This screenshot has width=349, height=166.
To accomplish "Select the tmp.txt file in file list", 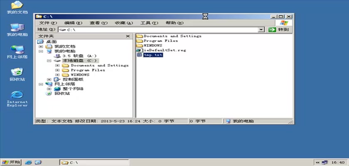I will click(x=152, y=55).
